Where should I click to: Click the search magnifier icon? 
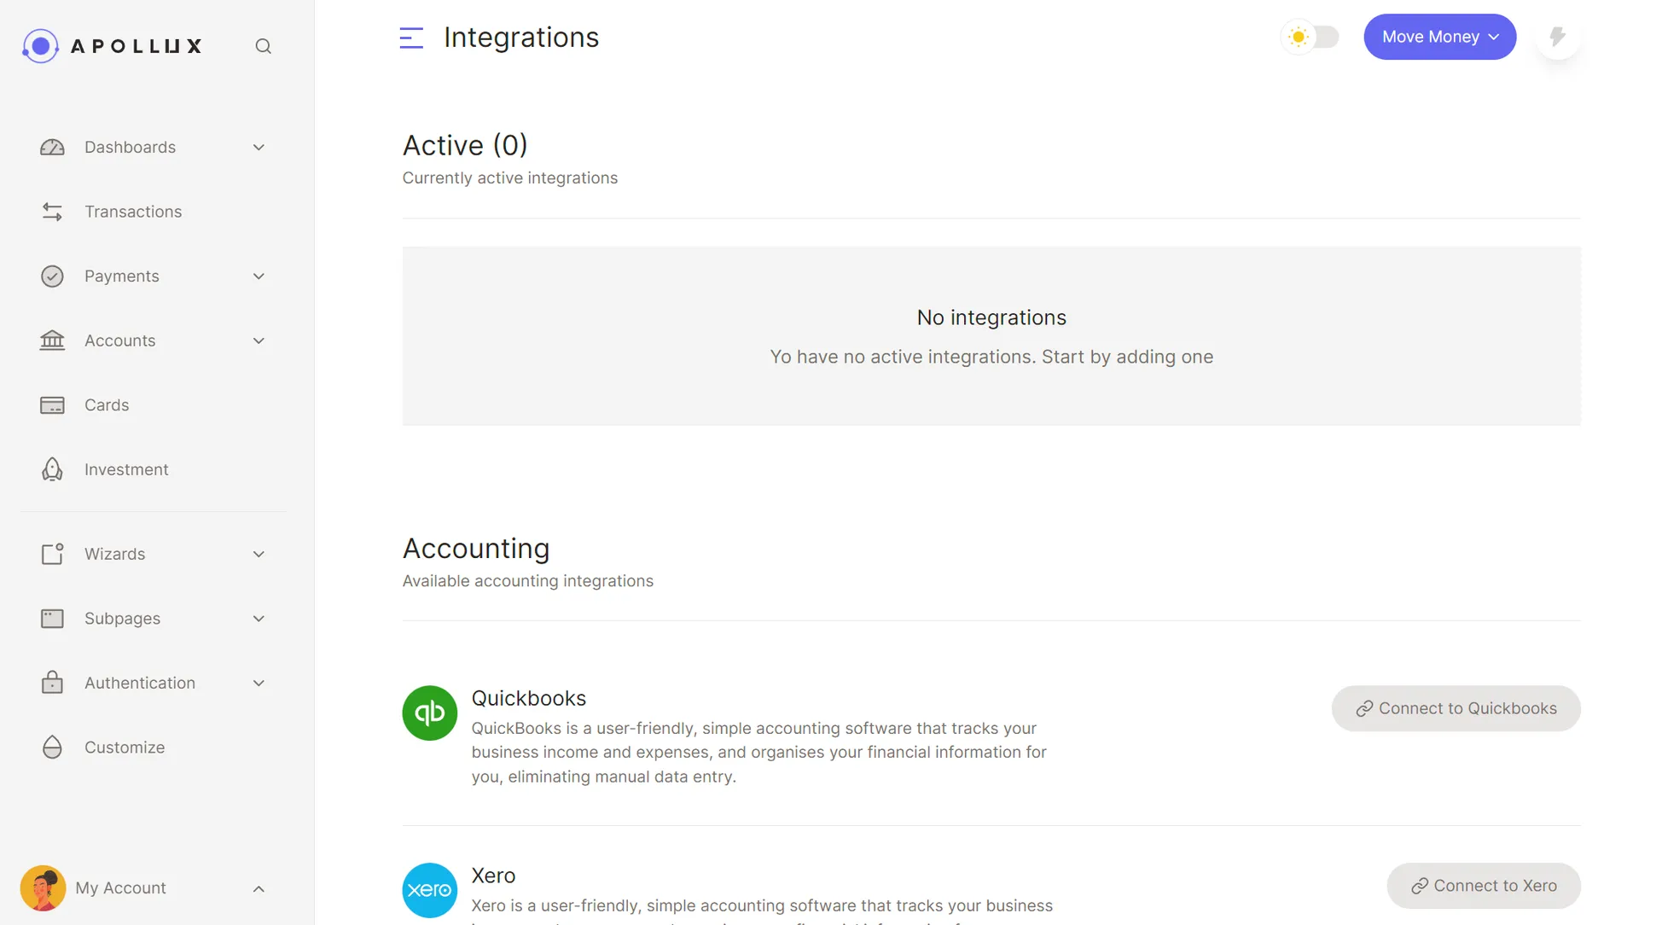262,45
